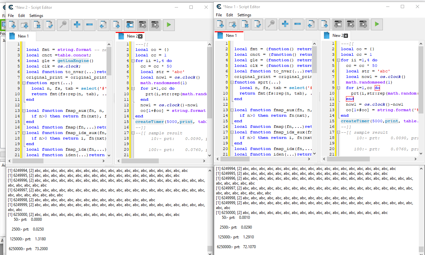Open File menu in right Script Editor
Screen dimensions: 425x255
point(219,15)
